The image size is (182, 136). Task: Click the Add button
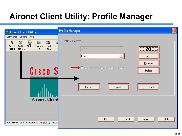pyautogui.click(x=148, y=49)
